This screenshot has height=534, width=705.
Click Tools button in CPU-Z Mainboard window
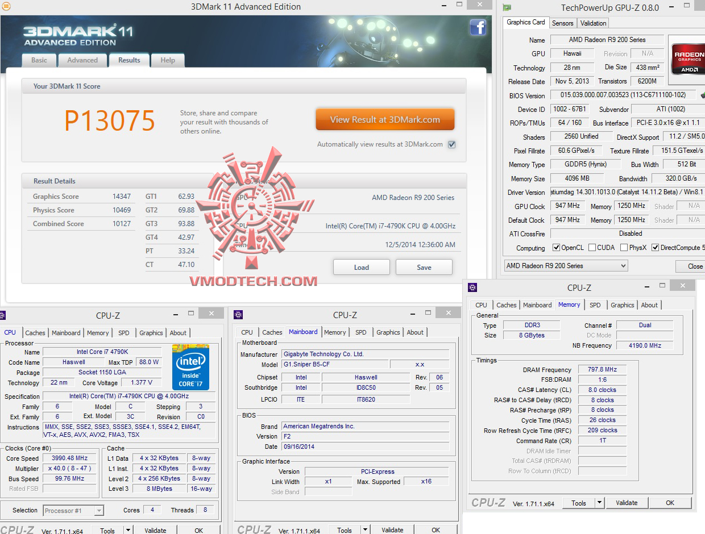click(x=344, y=531)
